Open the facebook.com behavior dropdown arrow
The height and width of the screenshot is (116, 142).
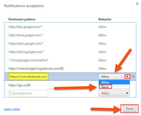pyautogui.click(x=127, y=77)
